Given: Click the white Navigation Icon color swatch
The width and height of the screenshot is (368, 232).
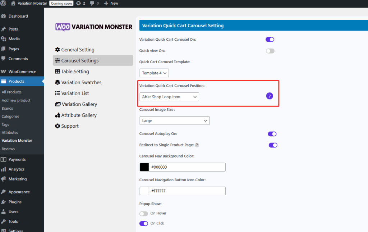Looking at the screenshot, I should pyautogui.click(x=144, y=191).
